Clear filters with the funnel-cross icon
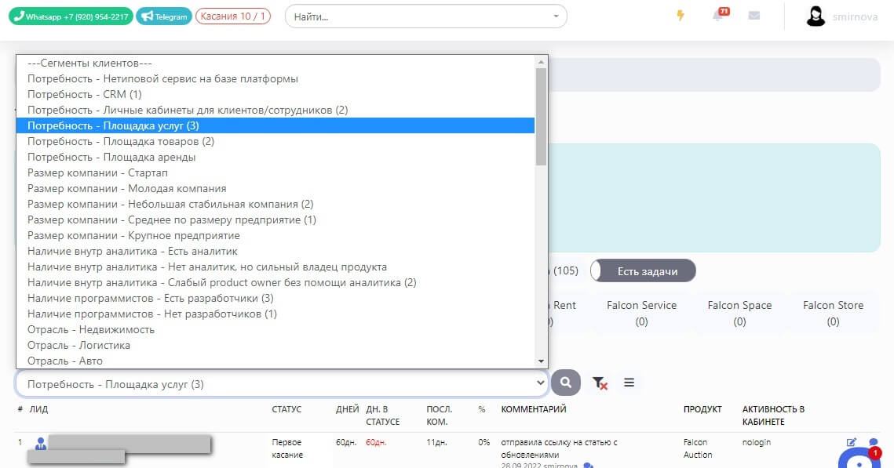Viewport: 894px width, 468px height. coord(600,383)
